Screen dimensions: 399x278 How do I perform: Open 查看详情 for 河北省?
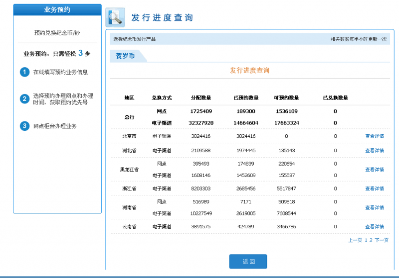pos(374,151)
